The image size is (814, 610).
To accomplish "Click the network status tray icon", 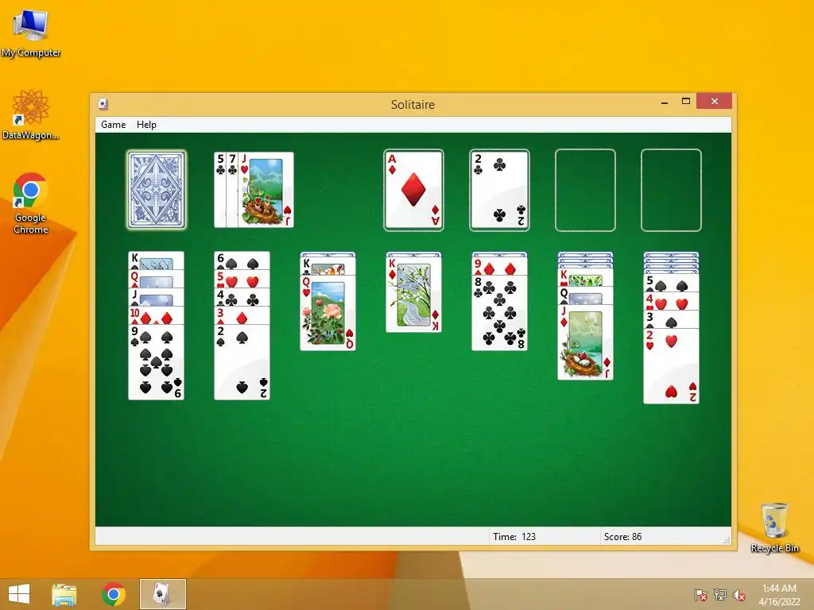I will point(720,595).
